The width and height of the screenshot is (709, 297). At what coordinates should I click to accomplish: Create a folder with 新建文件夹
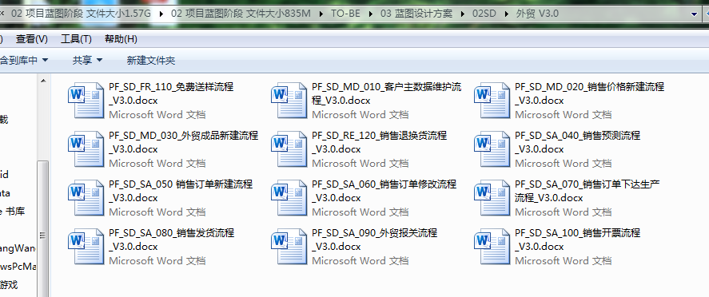pos(150,60)
